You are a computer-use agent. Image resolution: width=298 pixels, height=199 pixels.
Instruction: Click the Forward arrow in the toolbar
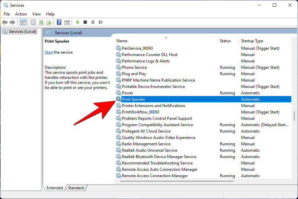click(12, 22)
